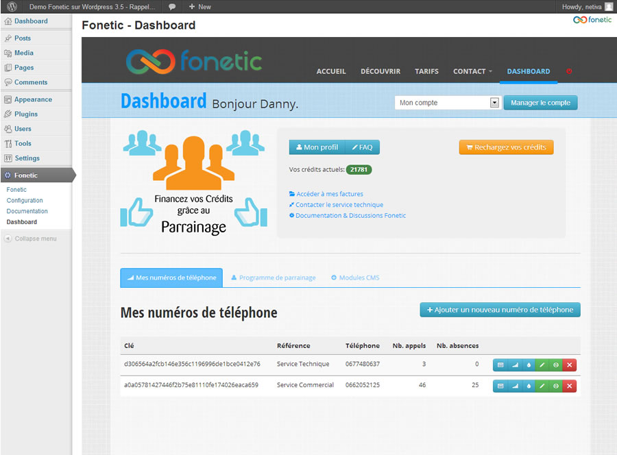The width and height of the screenshot is (617, 455).
Task: Go to ACCUEIL in site navigation
Action: click(x=331, y=71)
